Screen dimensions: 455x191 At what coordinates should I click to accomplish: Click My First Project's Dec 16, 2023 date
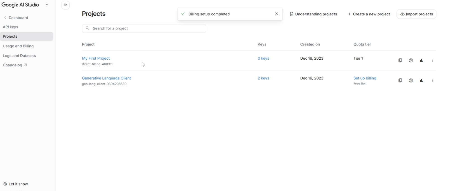[x=312, y=59]
